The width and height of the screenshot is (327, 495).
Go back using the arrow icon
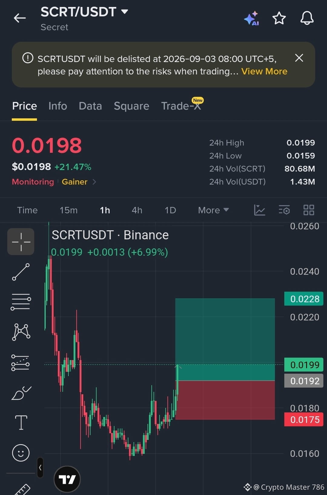pyautogui.click(x=20, y=18)
